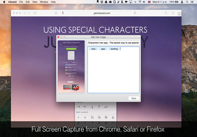Click the reload page icon in address bar
197x137 pixels.
pyautogui.click(x=135, y=13)
